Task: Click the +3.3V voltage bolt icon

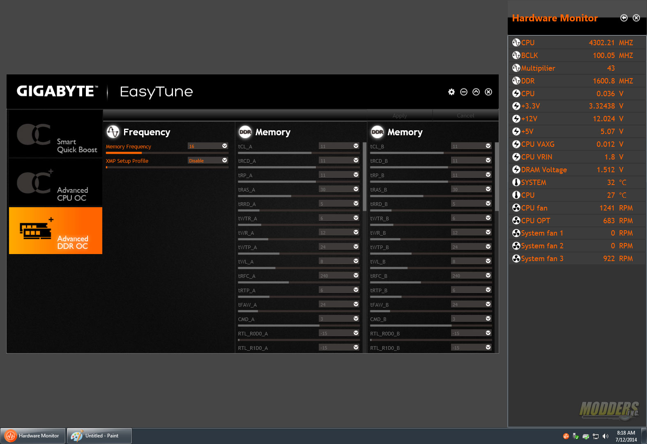Action: [516, 106]
